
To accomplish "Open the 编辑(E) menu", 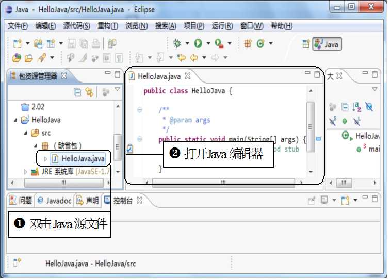I will tap(45, 26).
